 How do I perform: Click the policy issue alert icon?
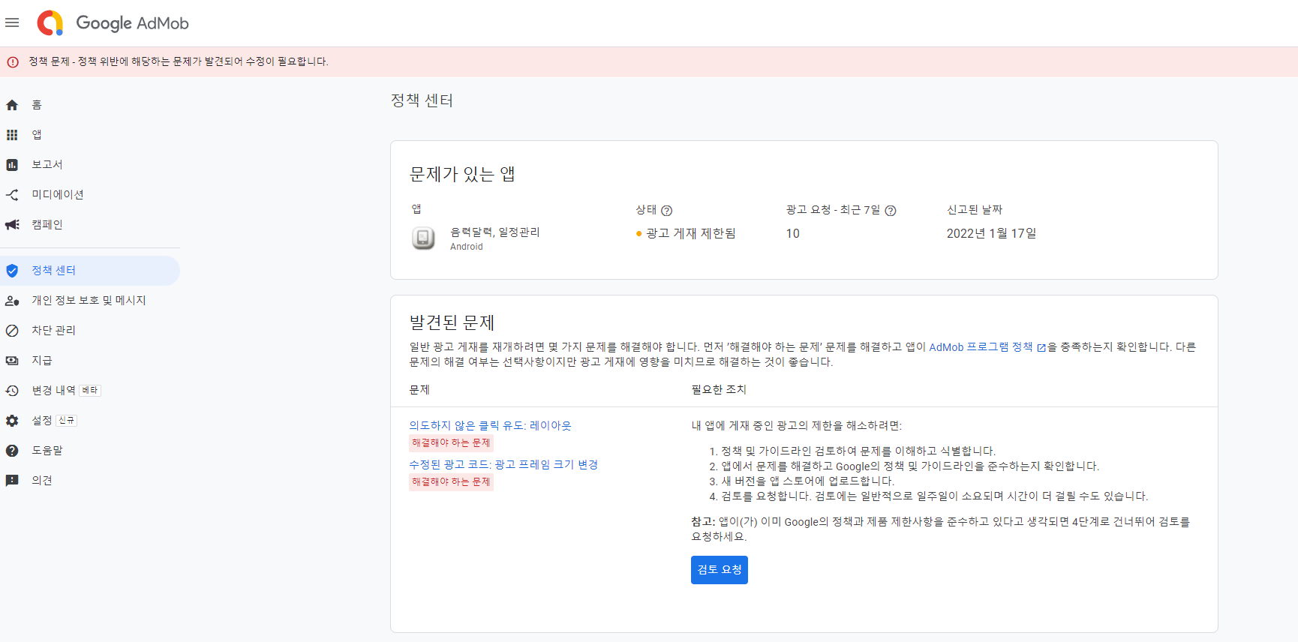(13, 62)
